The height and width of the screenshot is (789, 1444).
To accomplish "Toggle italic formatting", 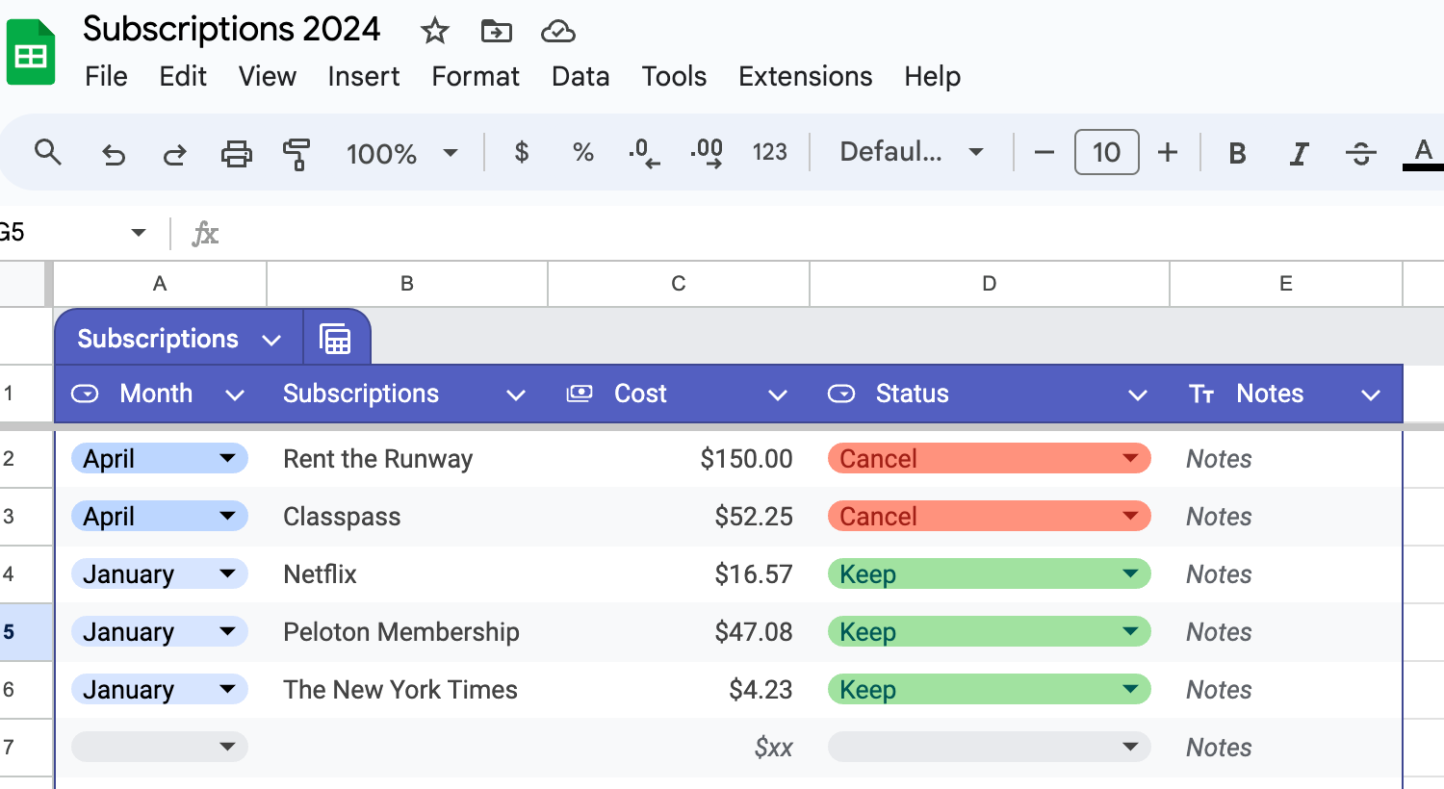I will [1299, 153].
